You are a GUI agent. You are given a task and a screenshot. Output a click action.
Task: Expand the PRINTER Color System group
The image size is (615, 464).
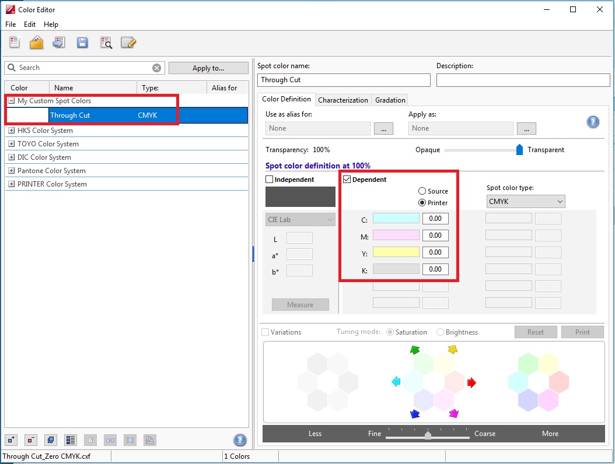pos(11,184)
